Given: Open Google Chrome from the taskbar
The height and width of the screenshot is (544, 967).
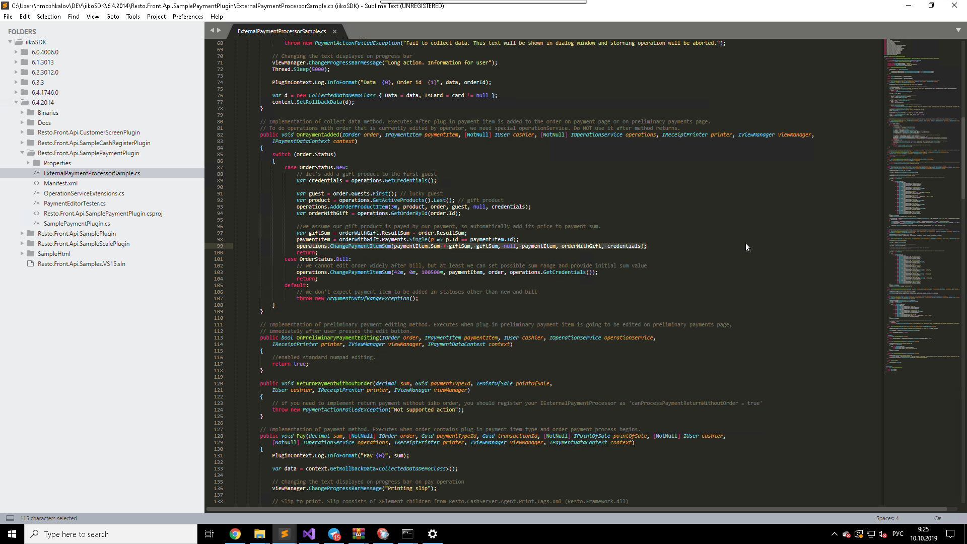Looking at the screenshot, I should tap(235, 534).
